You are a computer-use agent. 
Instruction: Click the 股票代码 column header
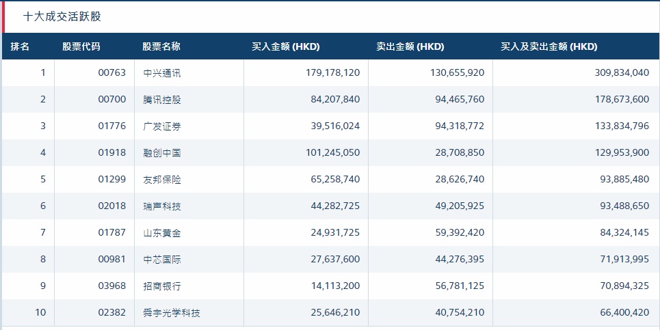tap(81, 47)
